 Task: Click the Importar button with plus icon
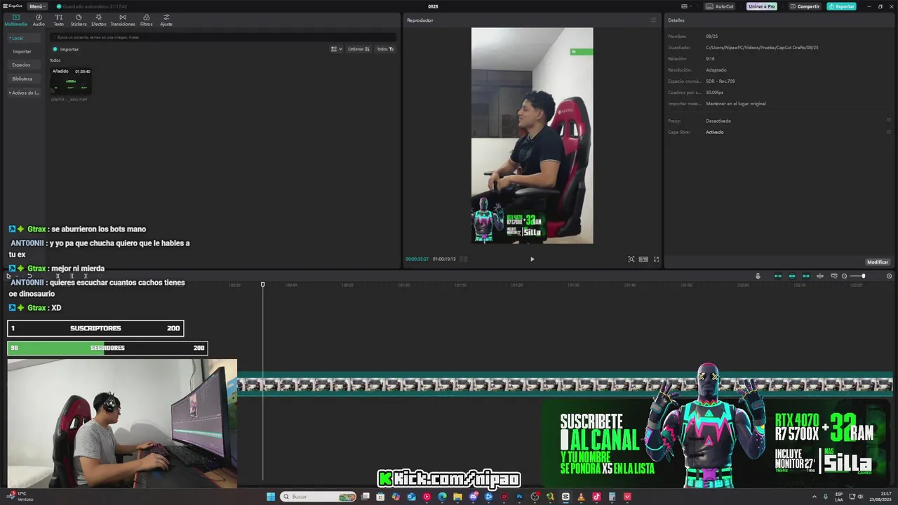pos(65,49)
